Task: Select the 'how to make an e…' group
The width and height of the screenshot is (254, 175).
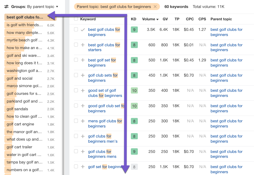Action: 30,48
